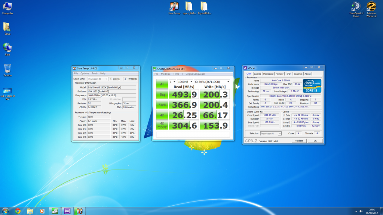
Task: Expand the Processor #1 selection dropdown in CPU-Z
Action: tap(280, 133)
